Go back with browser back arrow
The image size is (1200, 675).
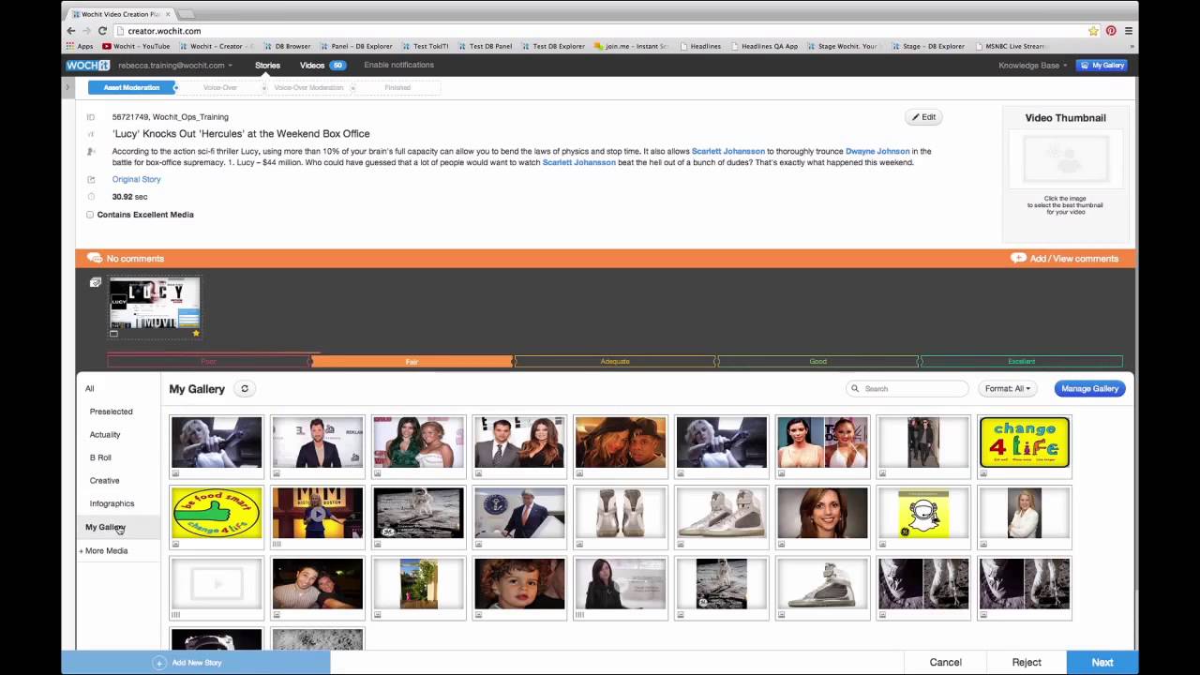(x=70, y=30)
